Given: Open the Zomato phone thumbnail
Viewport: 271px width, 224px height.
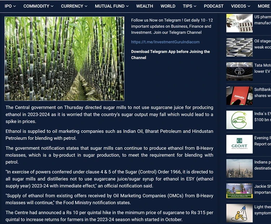Looking at the screenshot, I should (239, 96).
